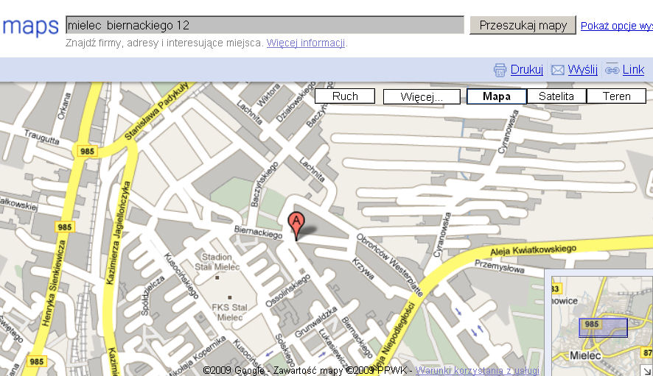This screenshot has height=376, width=653.
Task: Click the envelope icon beside Wyślij
Action: coord(558,70)
